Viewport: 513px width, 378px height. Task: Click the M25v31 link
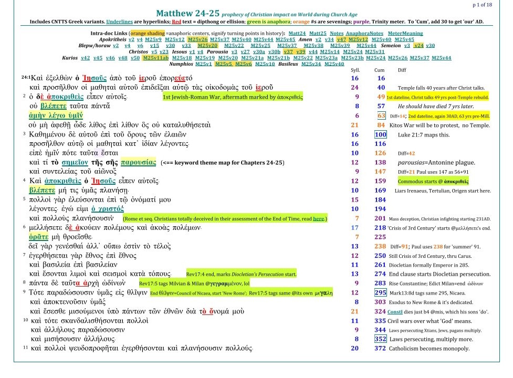[x=374, y=51]
